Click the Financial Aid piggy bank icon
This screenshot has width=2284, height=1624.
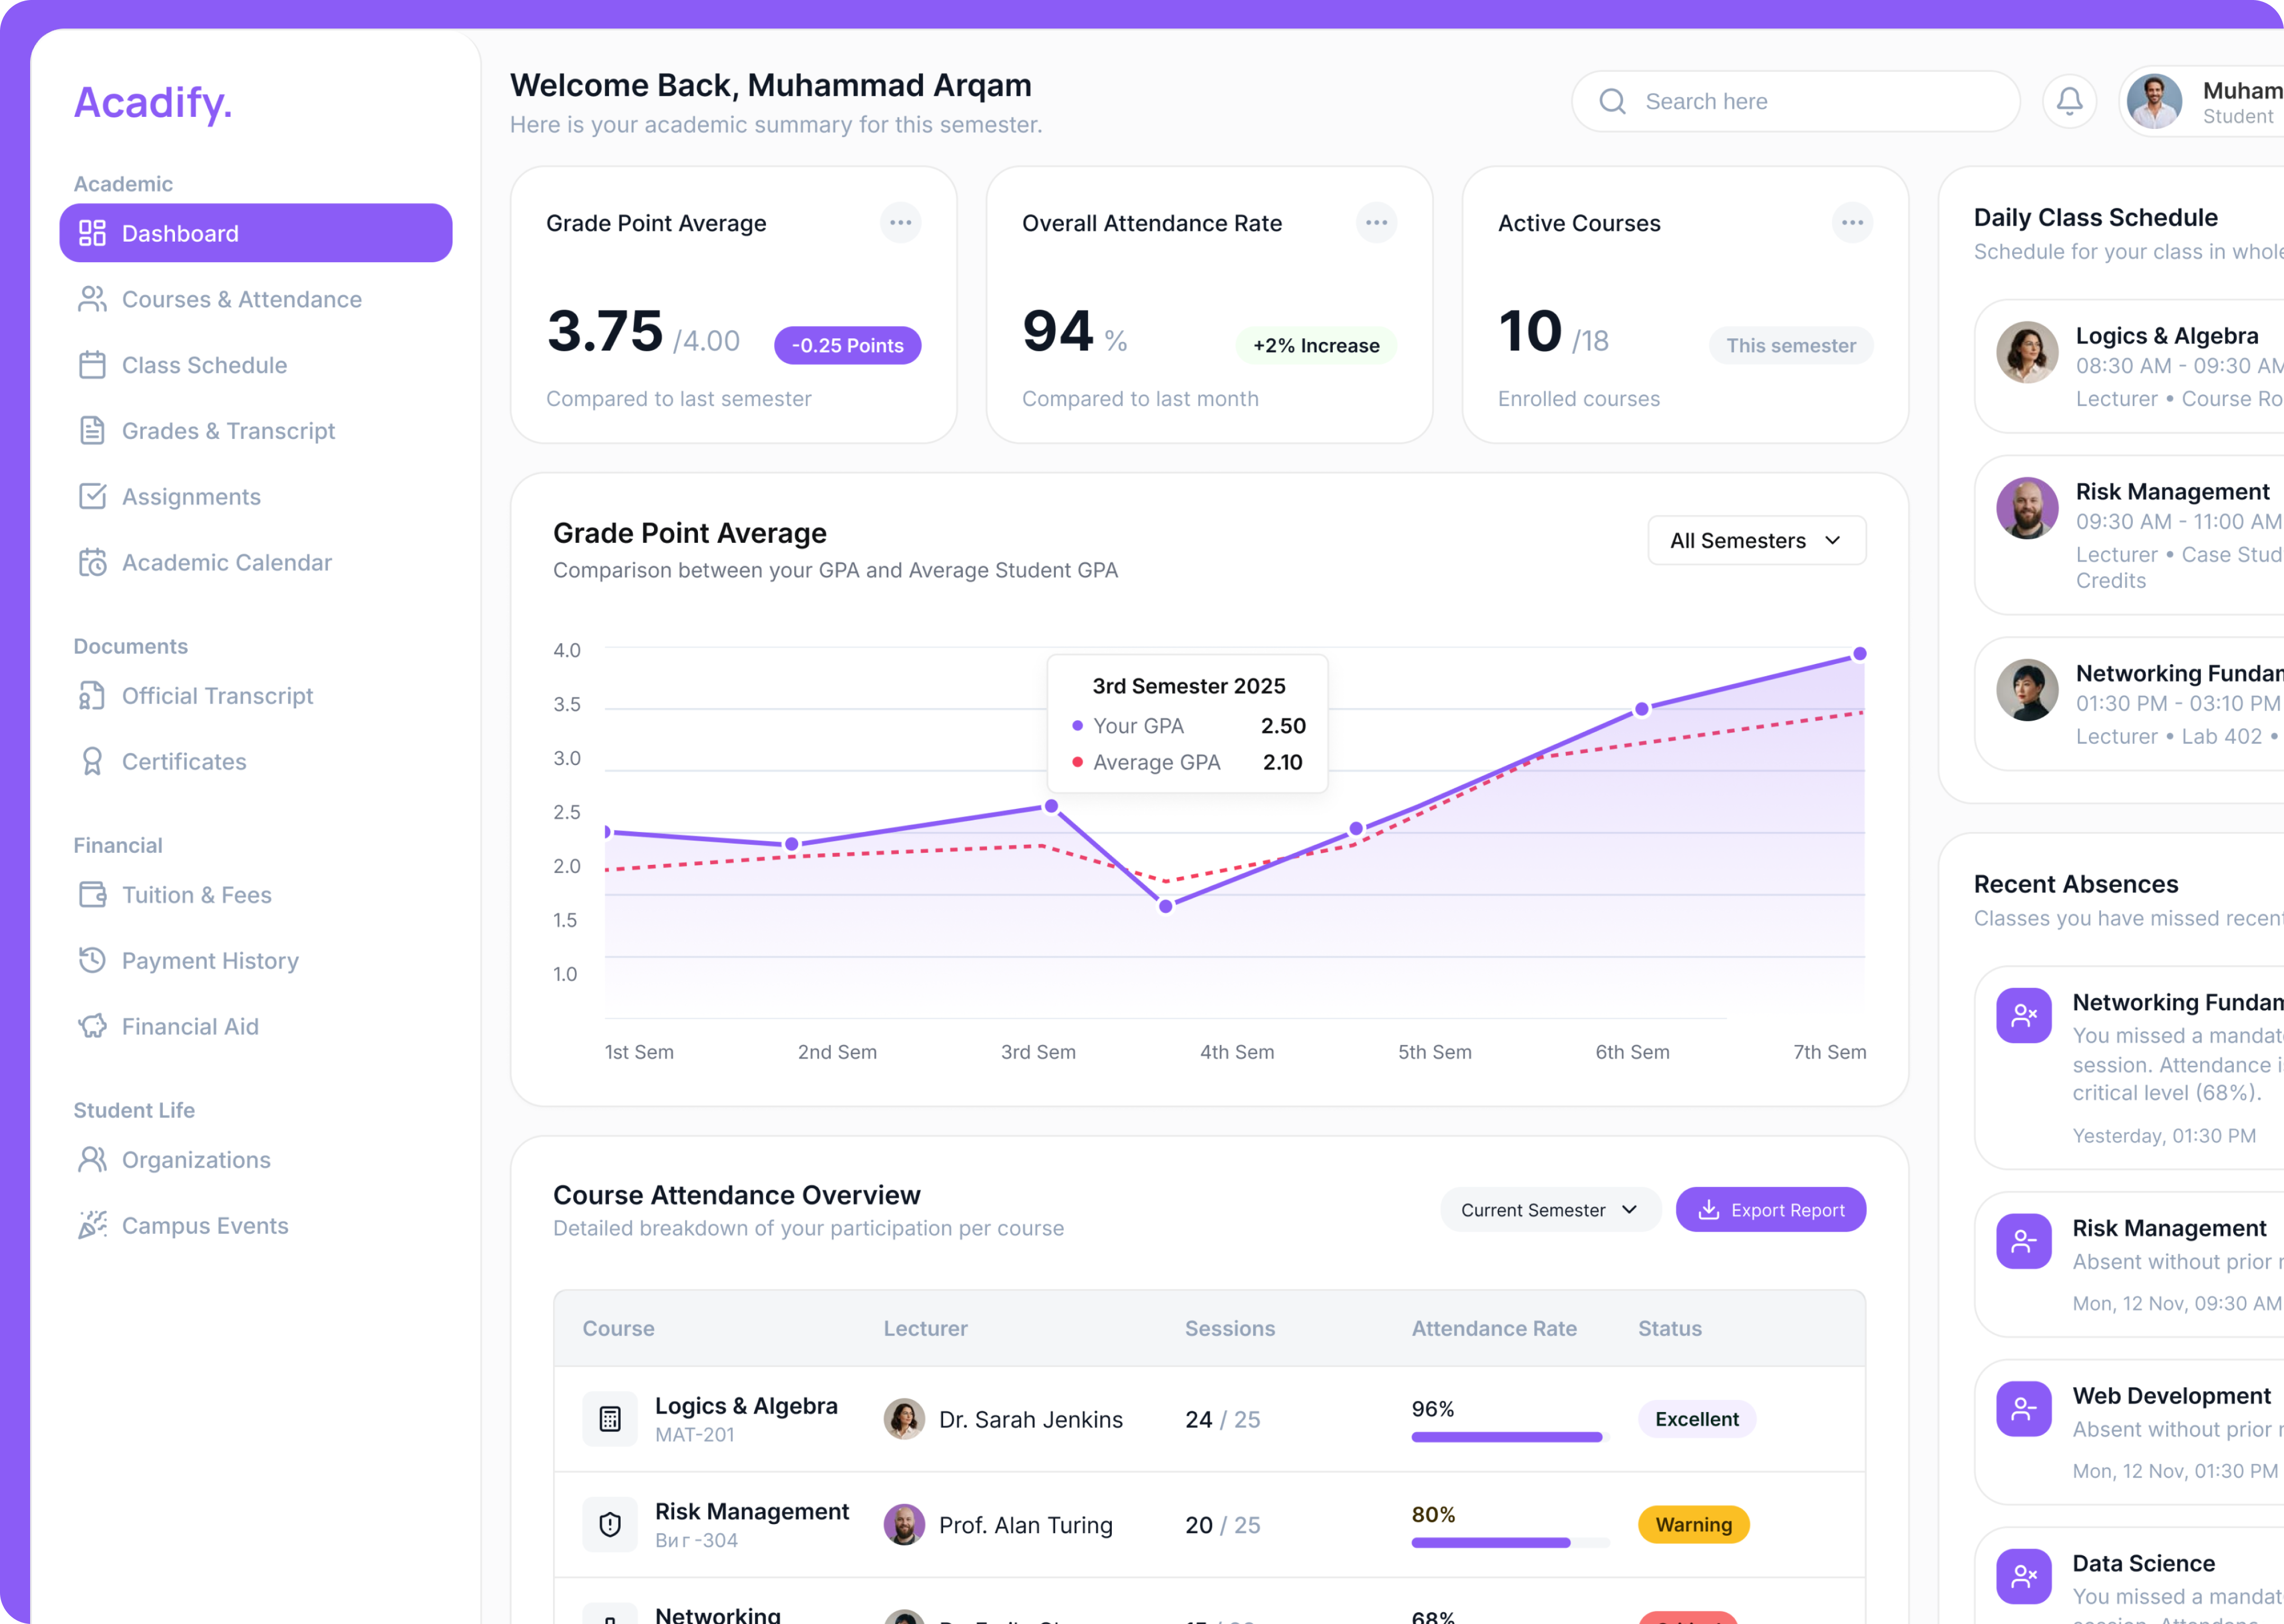[92, 1027]
